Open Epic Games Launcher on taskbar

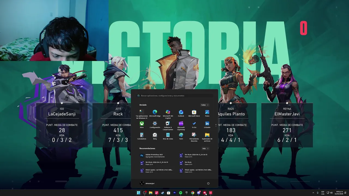[186, 193]
